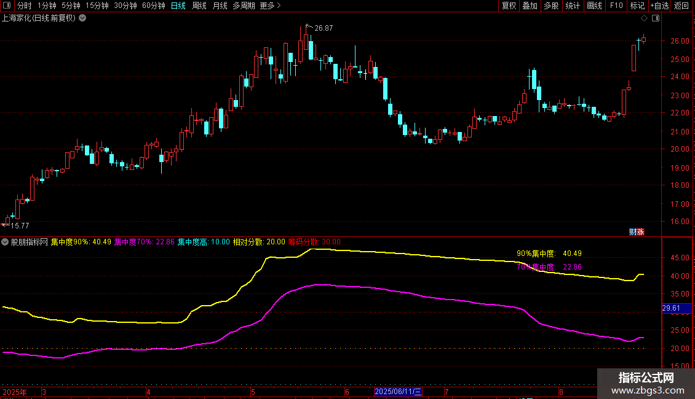Screen dimensions: 695x399
Task: Switch to 月线 monthly chart
Action: point(220,6)
